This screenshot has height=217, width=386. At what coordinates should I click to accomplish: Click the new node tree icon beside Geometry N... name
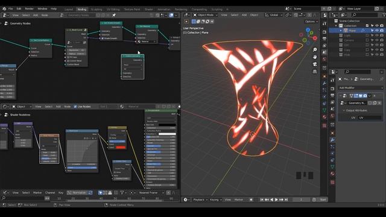[x=375, y=103]
